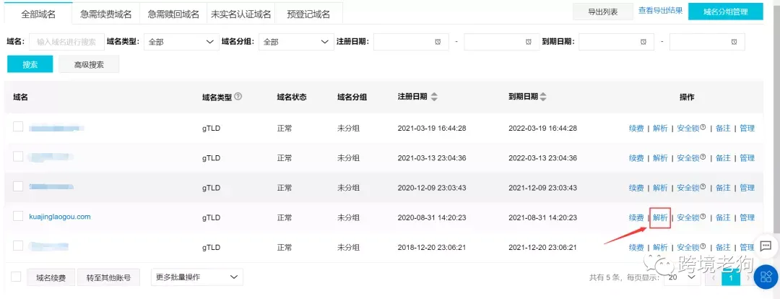780x299 pixels.
Task: Sort by 到期日期 column arrows
Action: [542, 97]
